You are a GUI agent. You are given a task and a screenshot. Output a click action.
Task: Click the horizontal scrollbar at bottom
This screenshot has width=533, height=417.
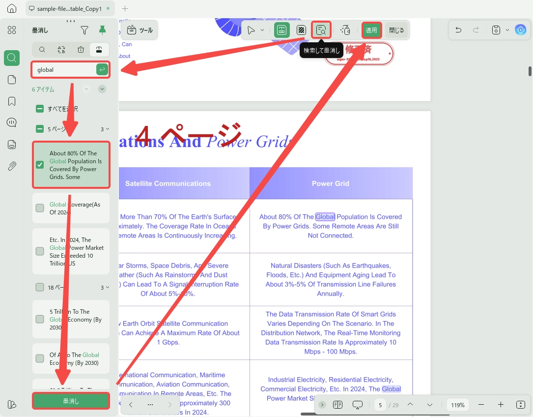click(x=375, y=414)
